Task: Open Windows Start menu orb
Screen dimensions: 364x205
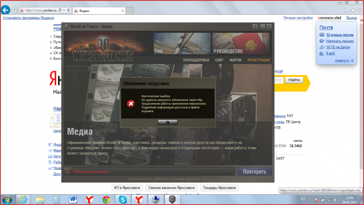Action: [7, 199]
